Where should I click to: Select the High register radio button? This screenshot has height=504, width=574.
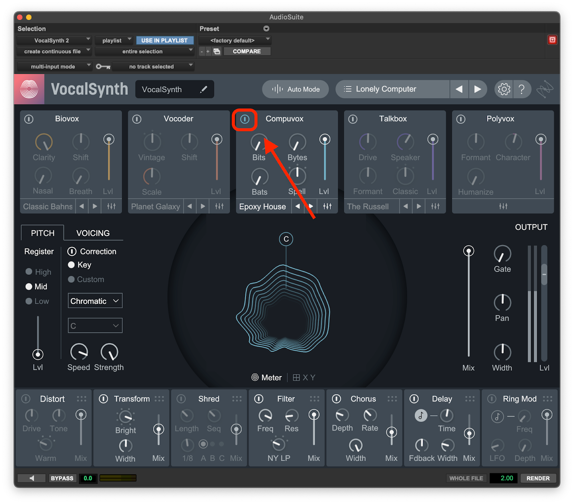coord(29,272)
